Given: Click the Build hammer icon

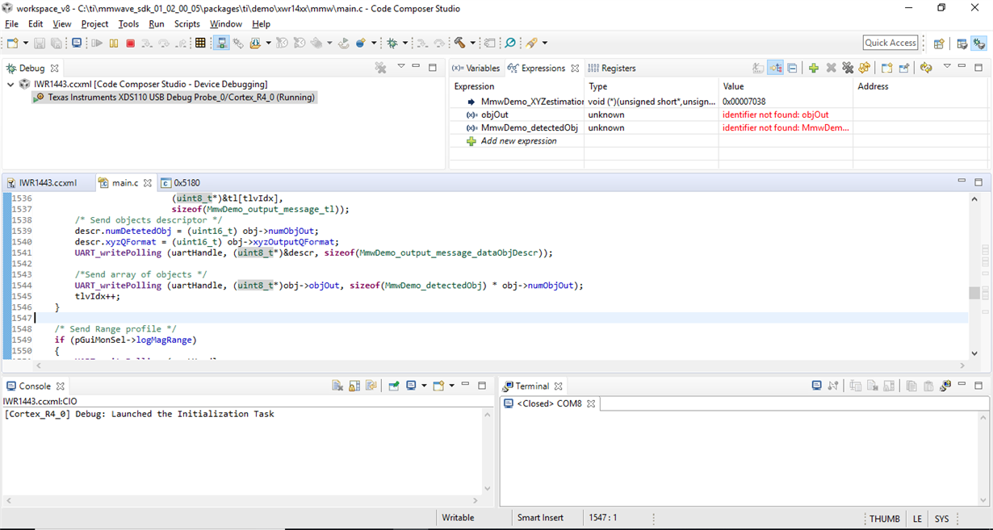Looking at the screenshot, I should click(x=459, y=43).
